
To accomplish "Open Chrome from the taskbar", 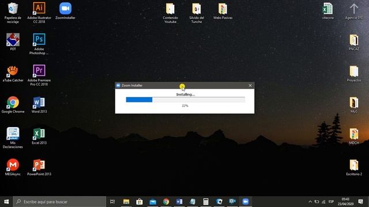I will [166, 202].
